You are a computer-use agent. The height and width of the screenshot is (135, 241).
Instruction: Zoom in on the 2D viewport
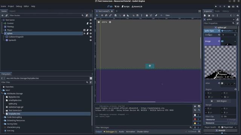coord(110,22)
